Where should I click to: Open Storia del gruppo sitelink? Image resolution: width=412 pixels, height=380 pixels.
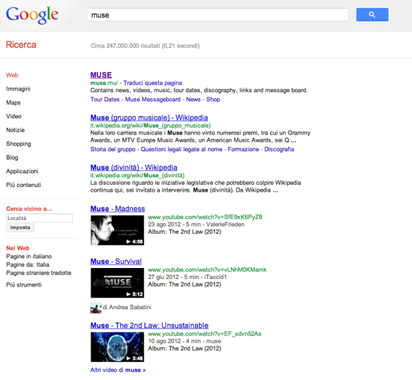(113, 149)
